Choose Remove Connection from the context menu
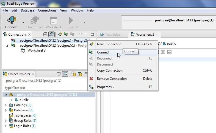Viewport: 216px width, 133px height. (x=123, y=79)
